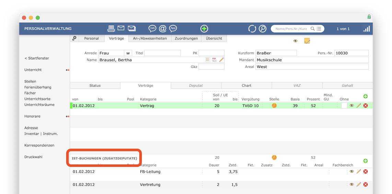Edit the Vertretung row with pencil icon
The height and width of the screenshot is (194, 392).
359,184
